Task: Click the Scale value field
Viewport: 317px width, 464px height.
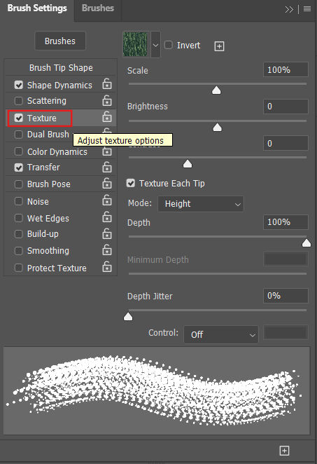Action: pos(286,70)
